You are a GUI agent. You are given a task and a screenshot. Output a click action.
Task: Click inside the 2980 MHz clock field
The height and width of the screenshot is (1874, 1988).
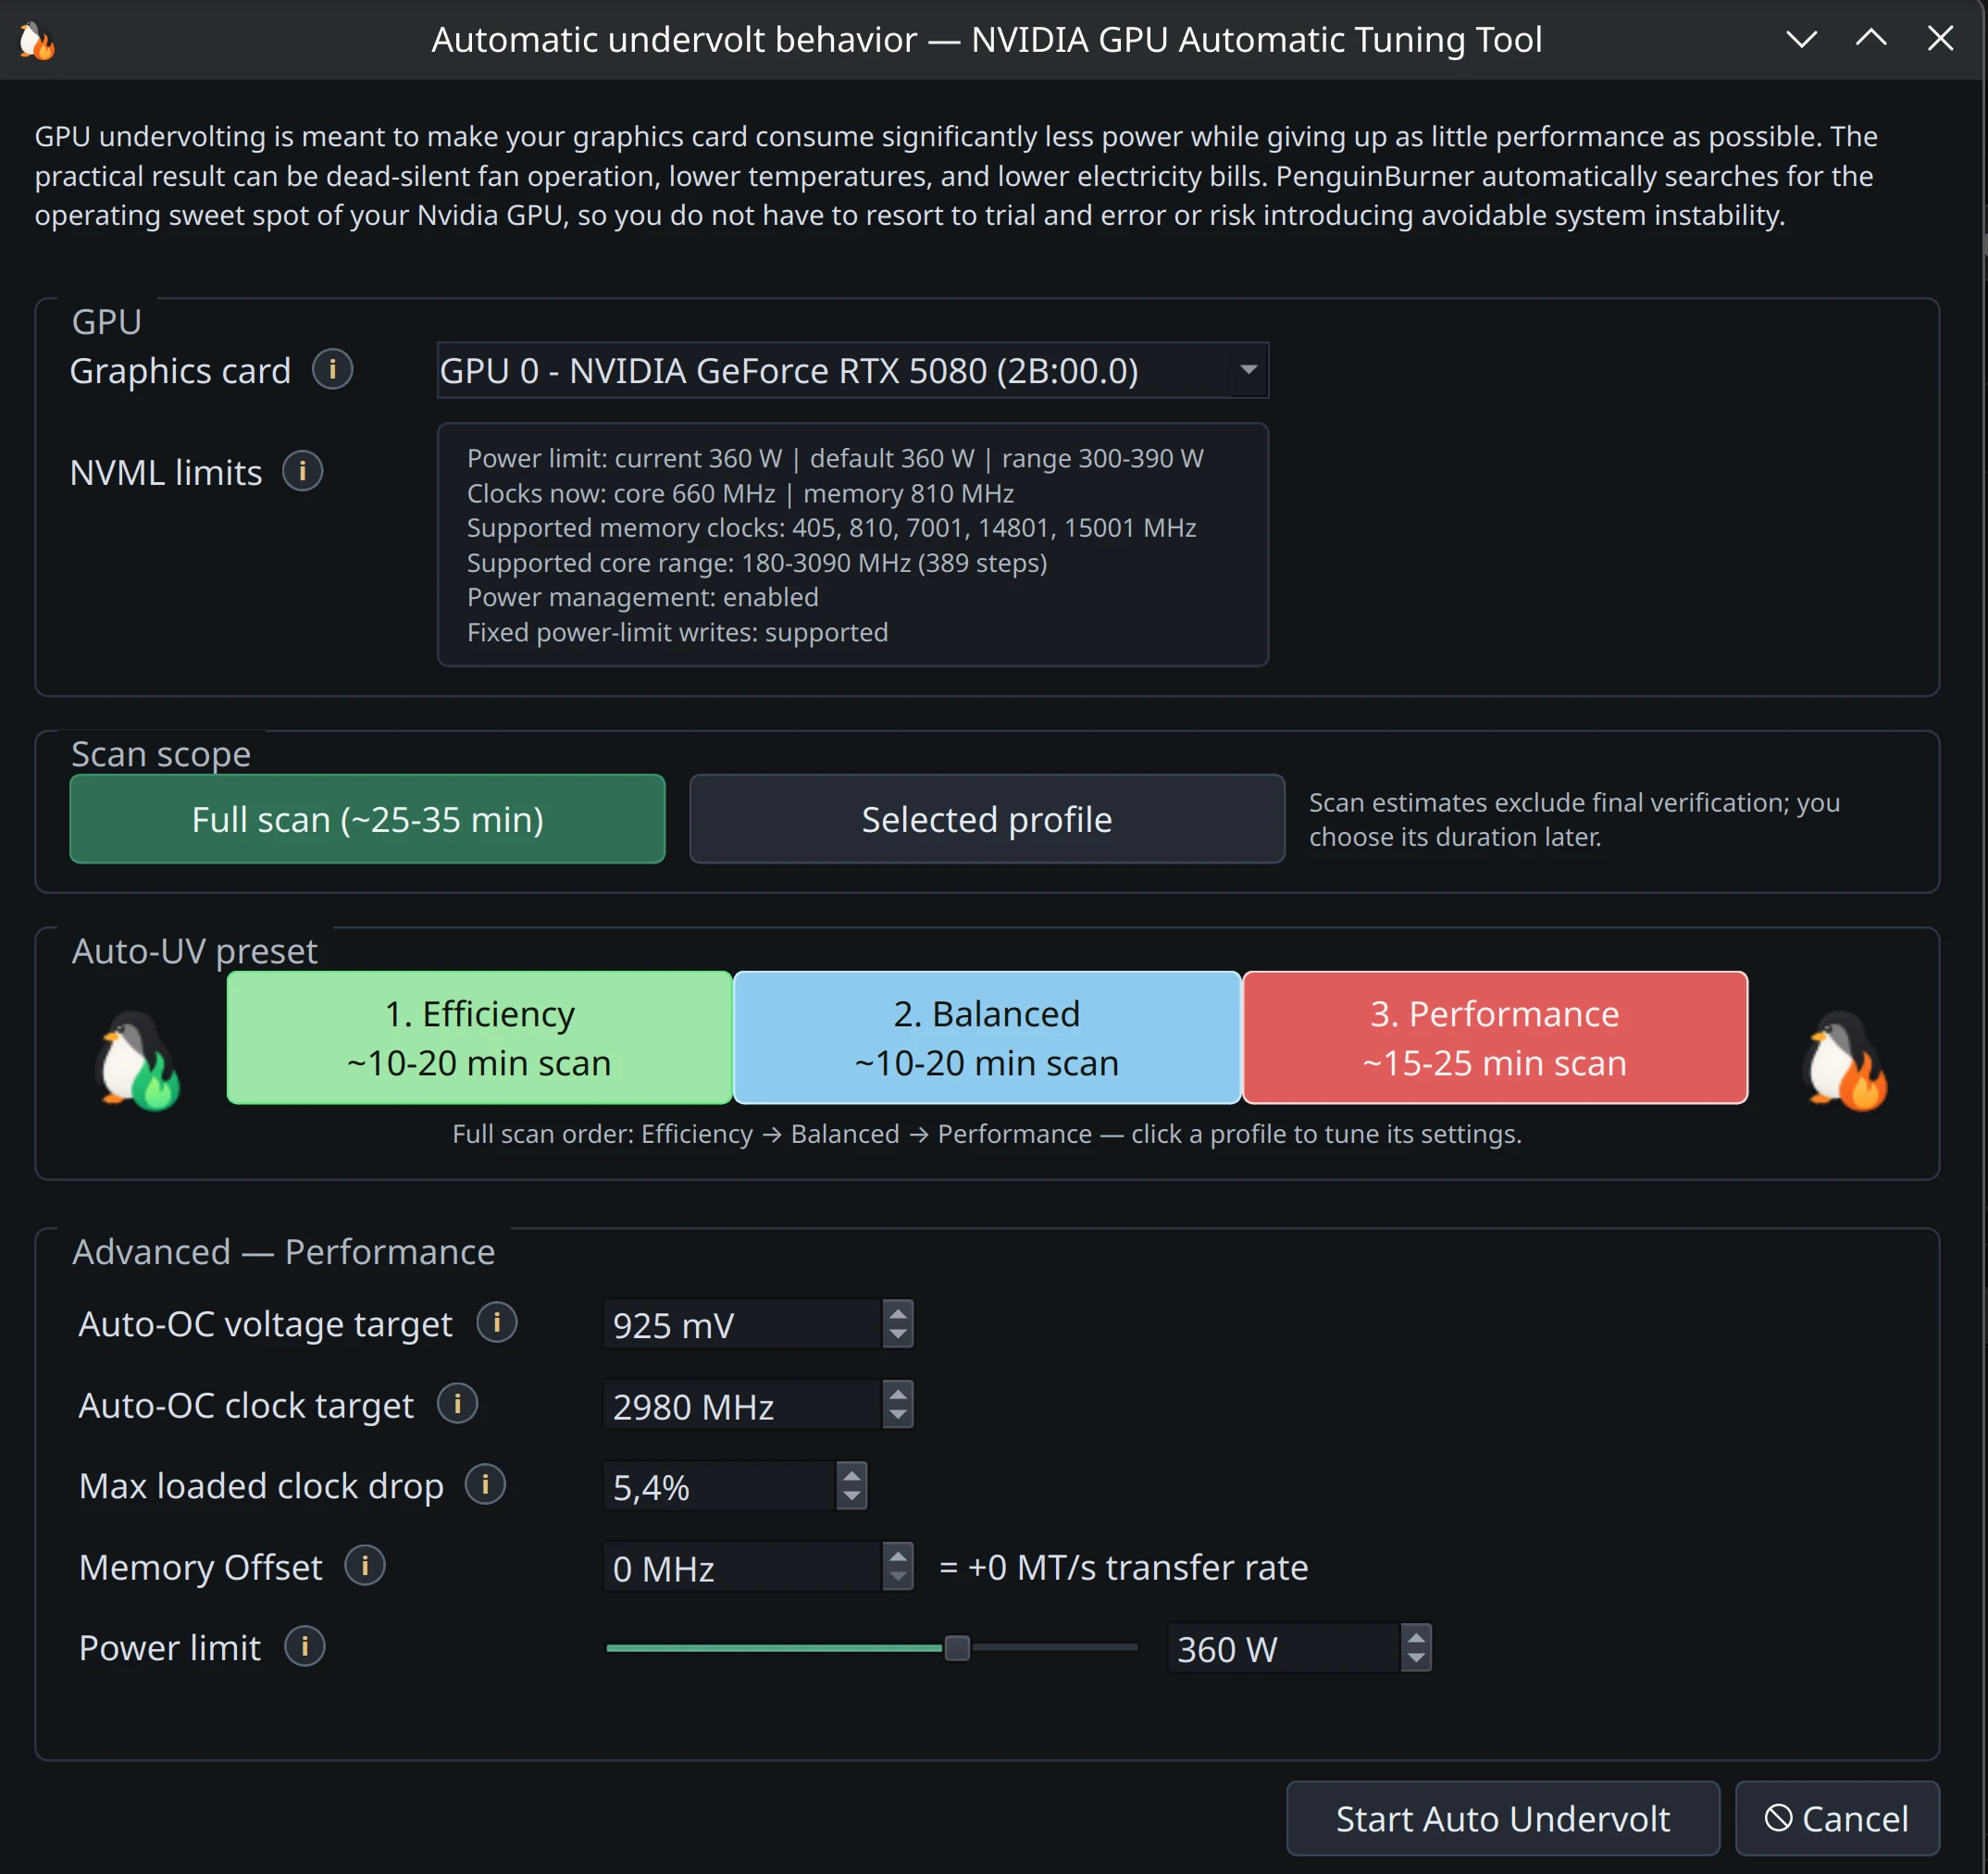coord(743,1406)
